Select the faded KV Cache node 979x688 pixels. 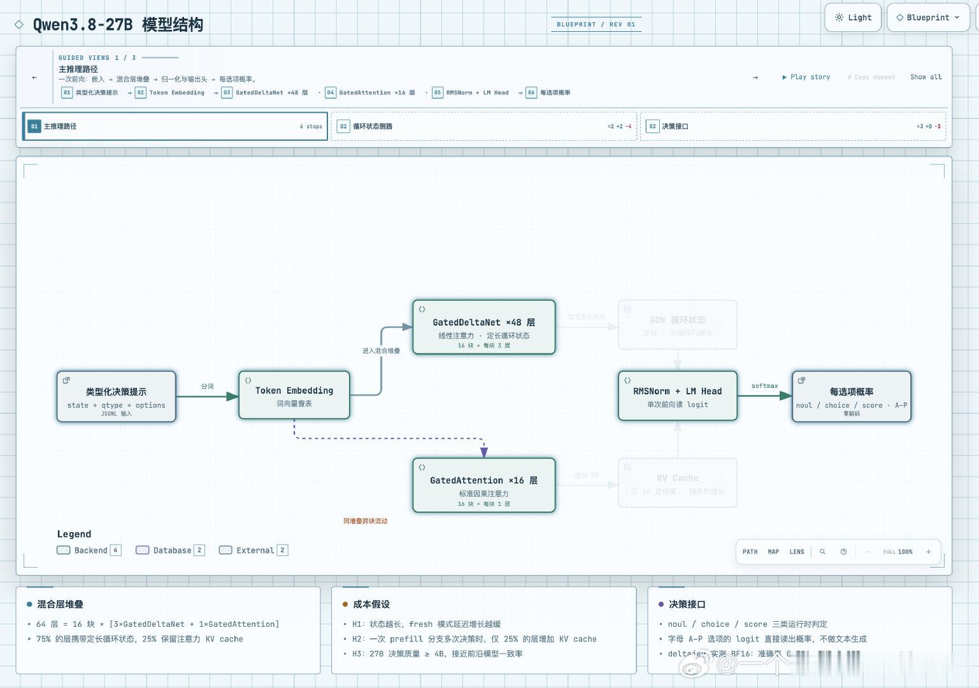[678, 482]
